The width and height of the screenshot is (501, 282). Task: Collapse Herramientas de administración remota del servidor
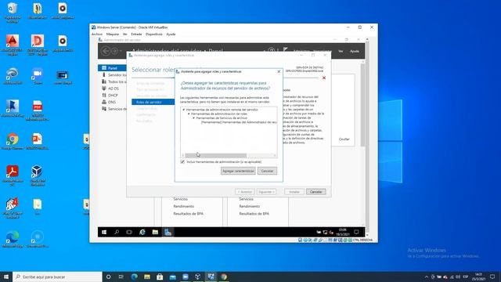[x=184, y=110]
